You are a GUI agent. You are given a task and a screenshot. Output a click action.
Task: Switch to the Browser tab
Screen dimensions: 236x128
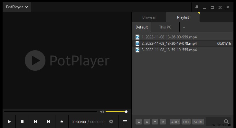[x=149, y=17]
